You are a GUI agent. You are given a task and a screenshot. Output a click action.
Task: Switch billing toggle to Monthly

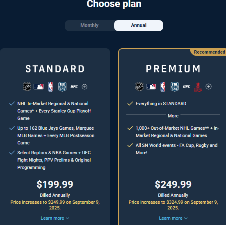[x=89, y=25]
